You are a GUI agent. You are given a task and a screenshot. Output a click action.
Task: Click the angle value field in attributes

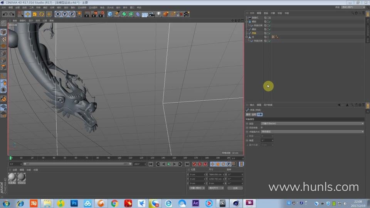(267, 140)
